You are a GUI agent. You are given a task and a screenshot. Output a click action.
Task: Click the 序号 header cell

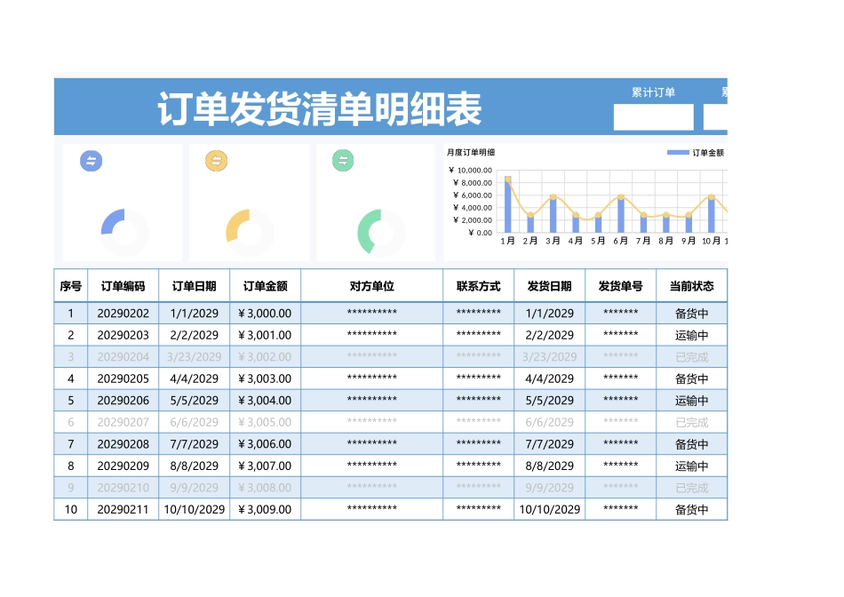point(71,286)
